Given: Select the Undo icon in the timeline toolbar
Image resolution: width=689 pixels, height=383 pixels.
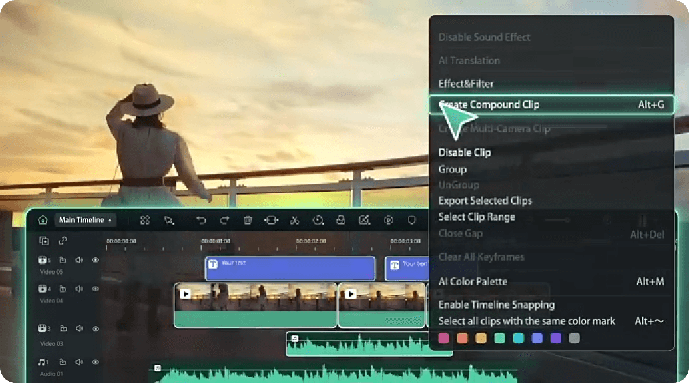Looking at the screenshot, I should pyautogui.click(x=203, y=220).
